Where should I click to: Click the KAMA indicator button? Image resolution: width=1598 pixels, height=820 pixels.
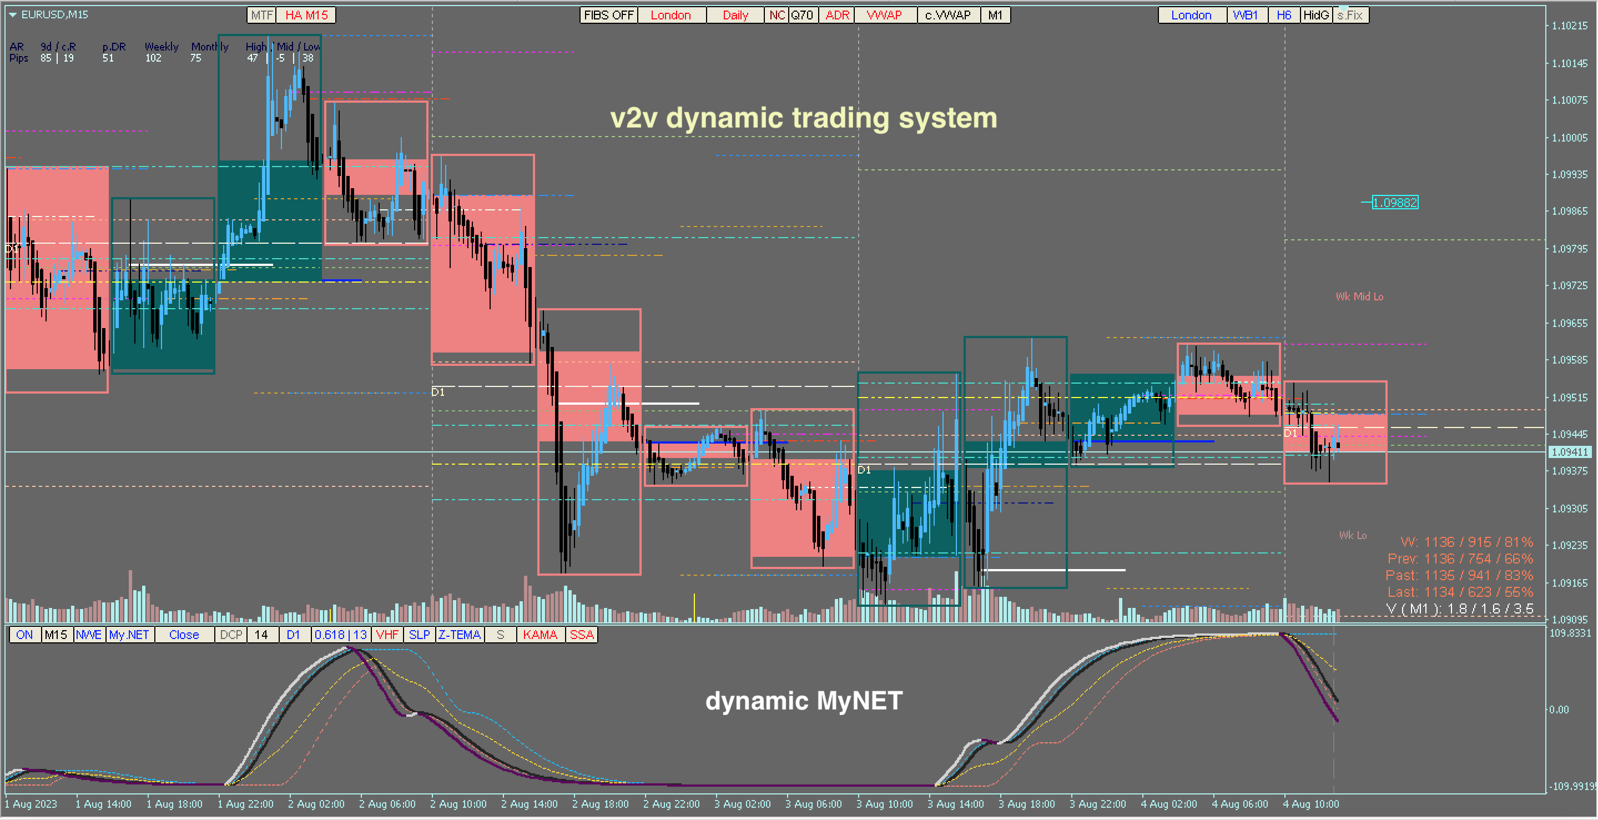tap(540, 635)
